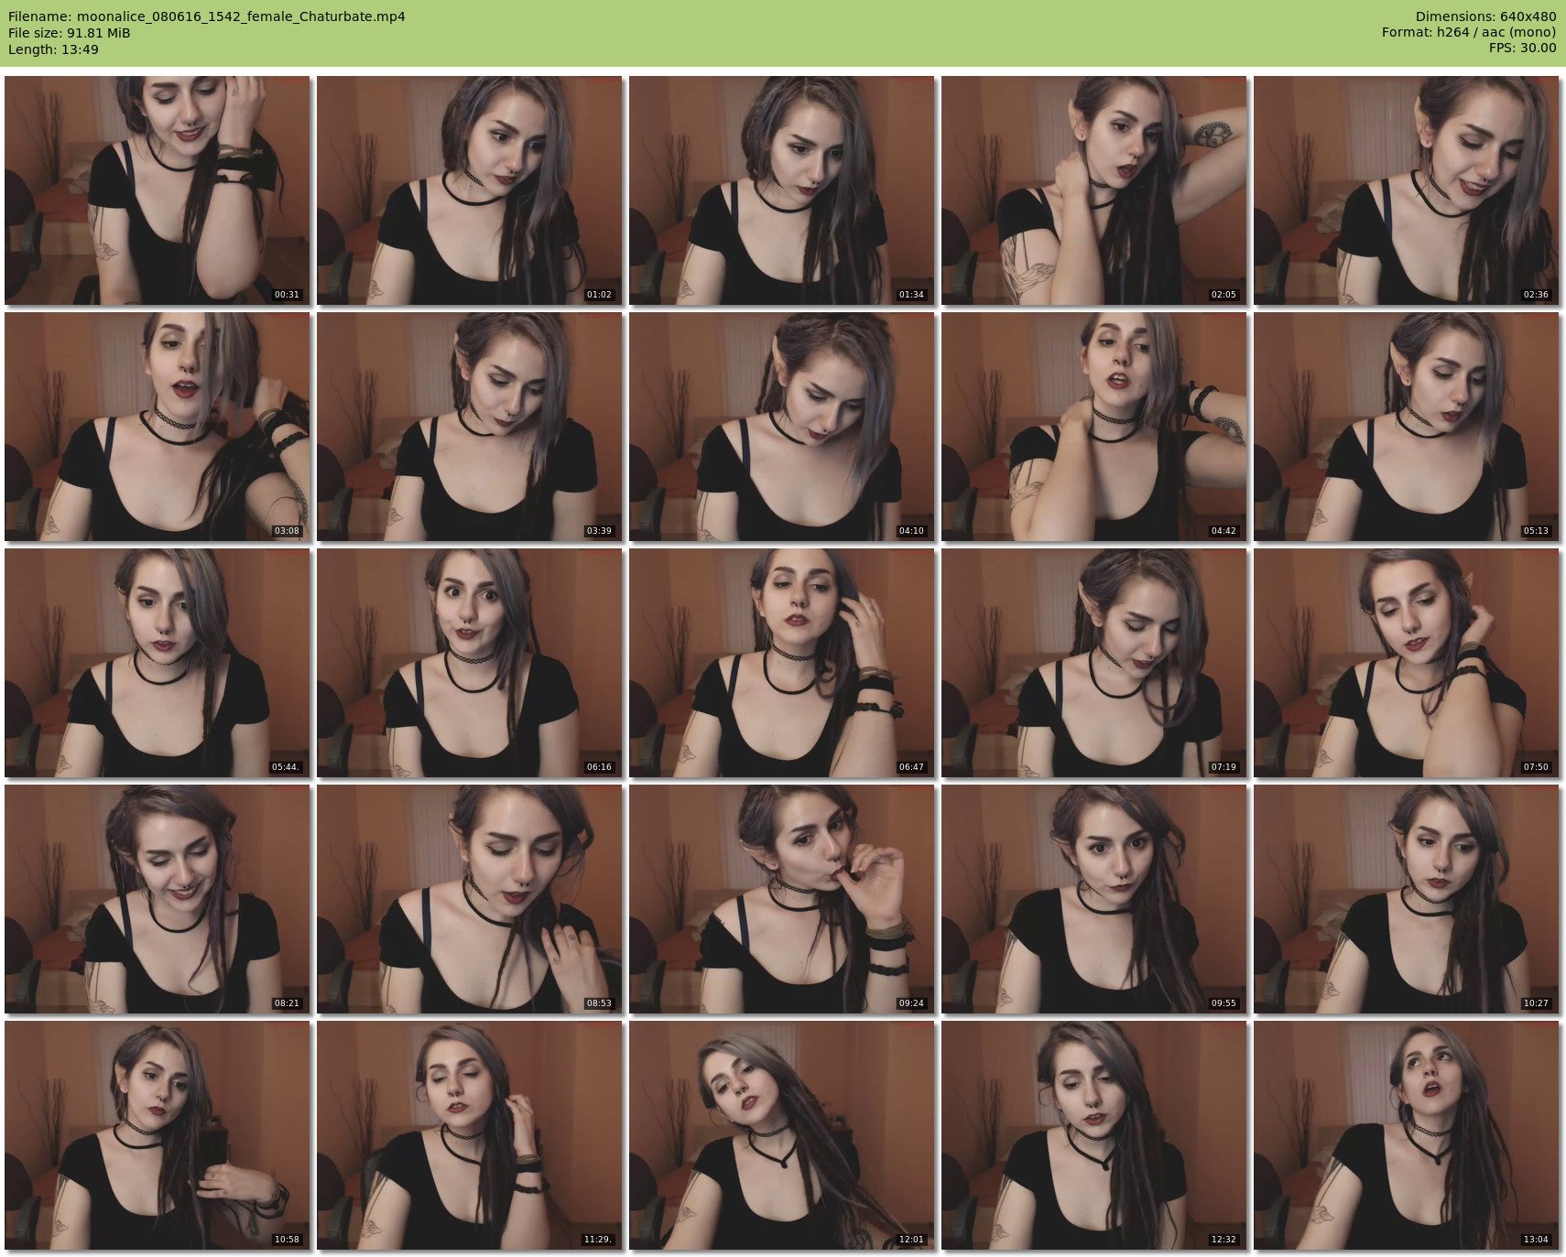
Task: View the 10:58 thumbnail
Action: tap(157, 1135)
